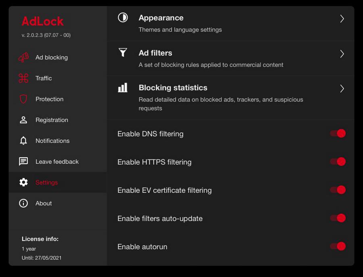The height and width of the screenshot is (277, 363).
Task: Toggle Enable HTTPS filtering switch
Action: [x=338, y=162]
